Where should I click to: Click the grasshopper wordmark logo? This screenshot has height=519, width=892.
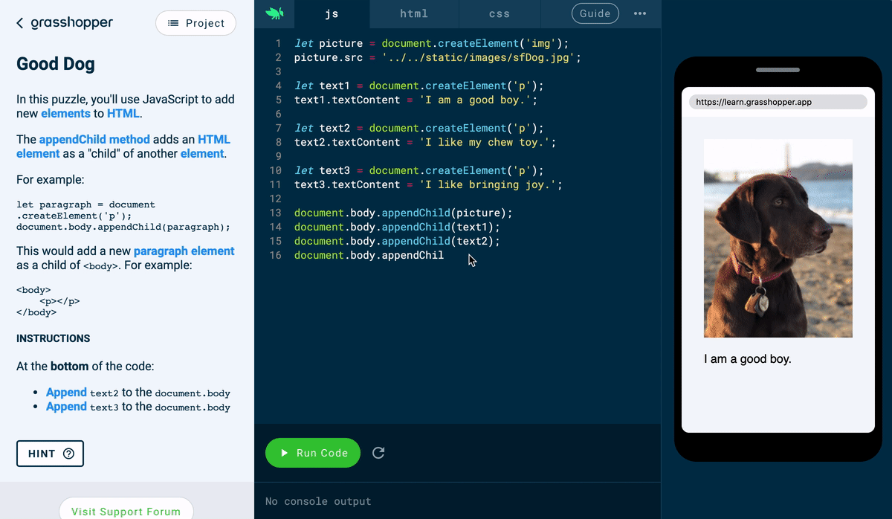(71, 22)
